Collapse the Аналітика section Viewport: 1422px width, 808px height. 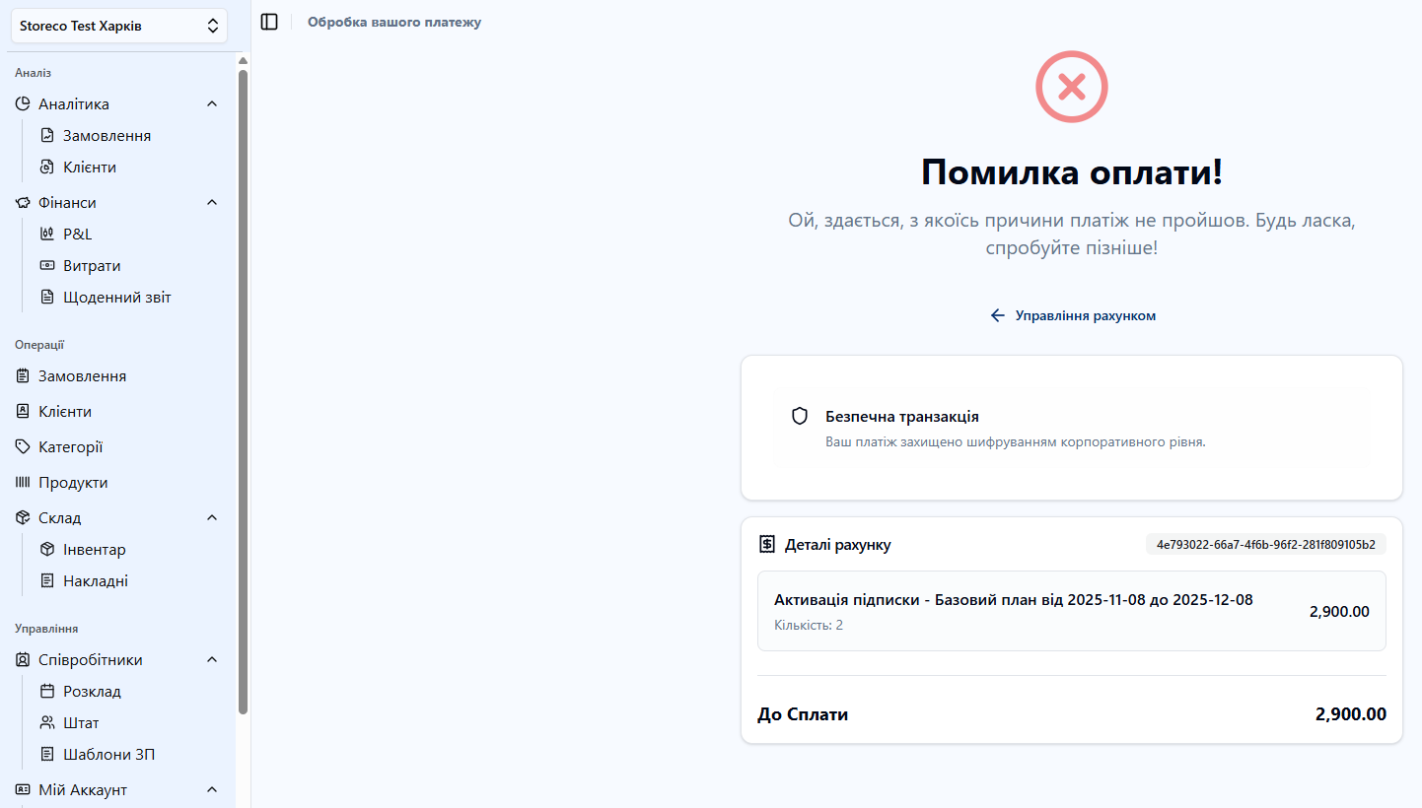211,103
